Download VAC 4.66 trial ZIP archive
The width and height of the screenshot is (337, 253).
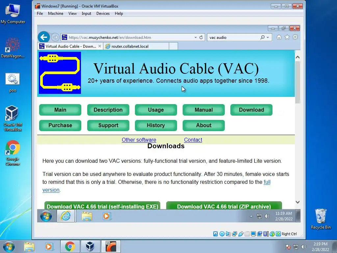(x=224, y=206)
